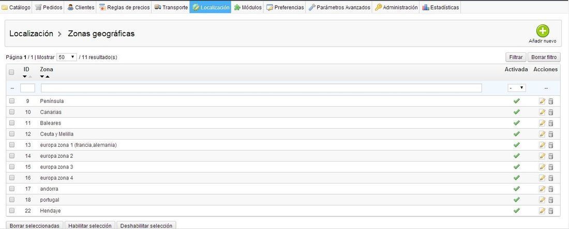Toggle activated checkmark for portugal
Image resolution: width=569 pixels, height=229 pixels.
pyautogui.click(x=517, y=200)
